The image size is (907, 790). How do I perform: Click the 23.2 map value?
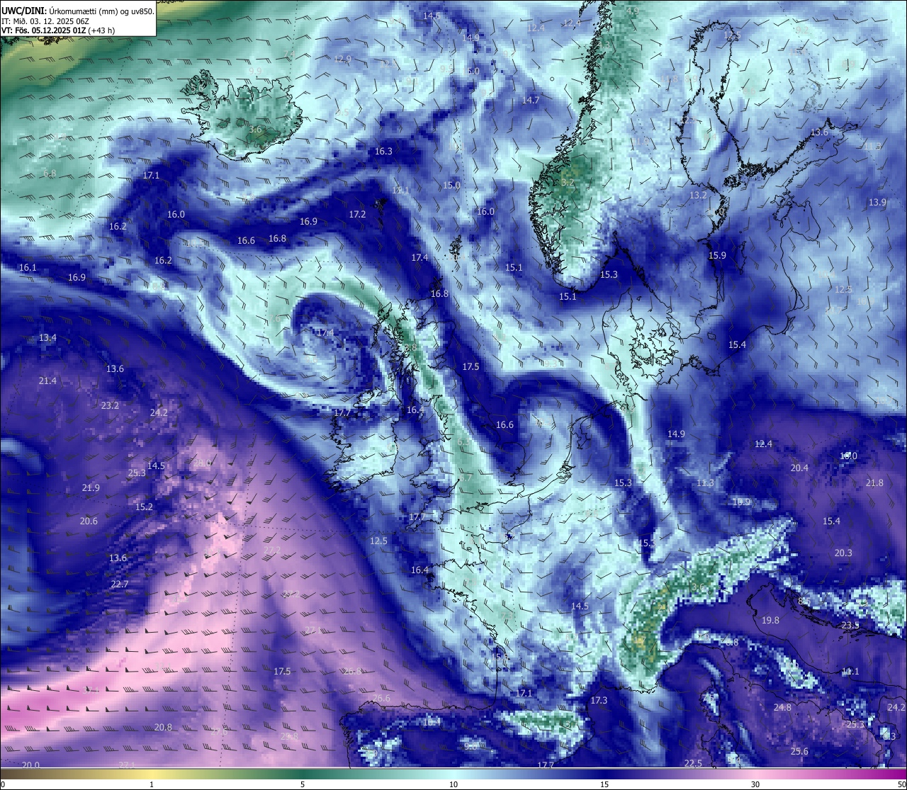click(110, 405)
